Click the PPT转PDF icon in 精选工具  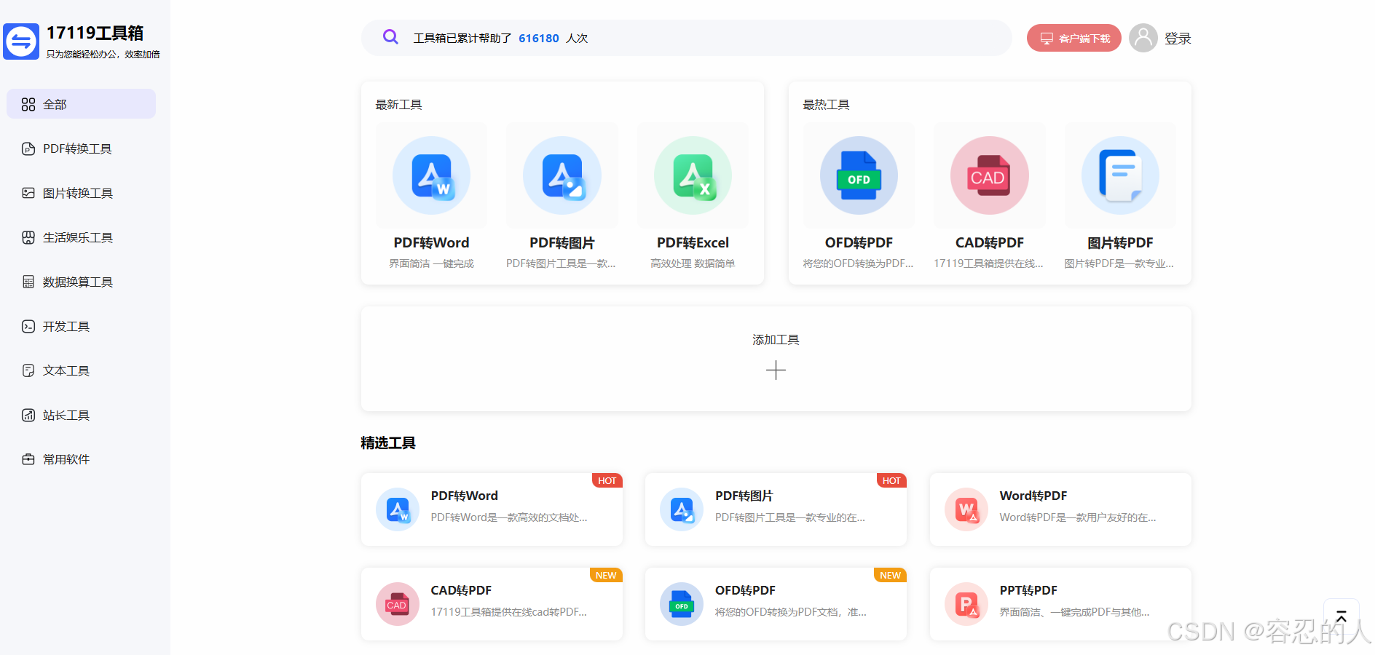[966, 604]
